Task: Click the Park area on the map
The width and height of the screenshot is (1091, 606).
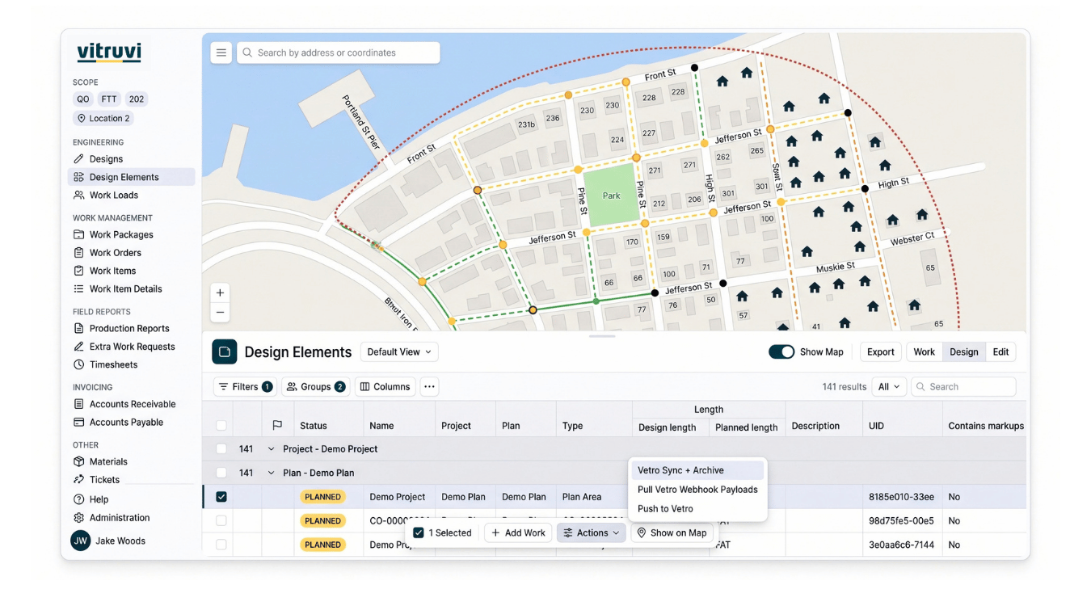Action: tap(612, 196)
